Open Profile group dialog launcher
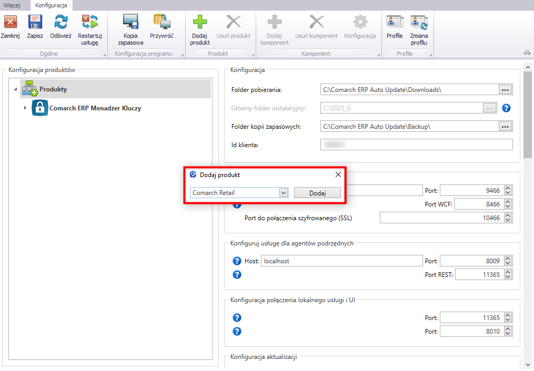534x371 pixels. pos(431,55)
